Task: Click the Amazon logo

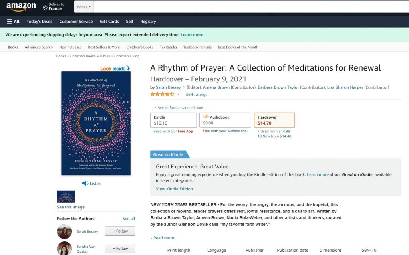Action: [21, 7]
